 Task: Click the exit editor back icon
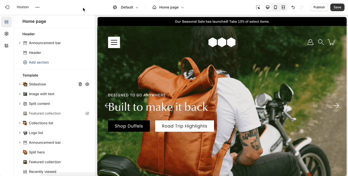point(7,7)
